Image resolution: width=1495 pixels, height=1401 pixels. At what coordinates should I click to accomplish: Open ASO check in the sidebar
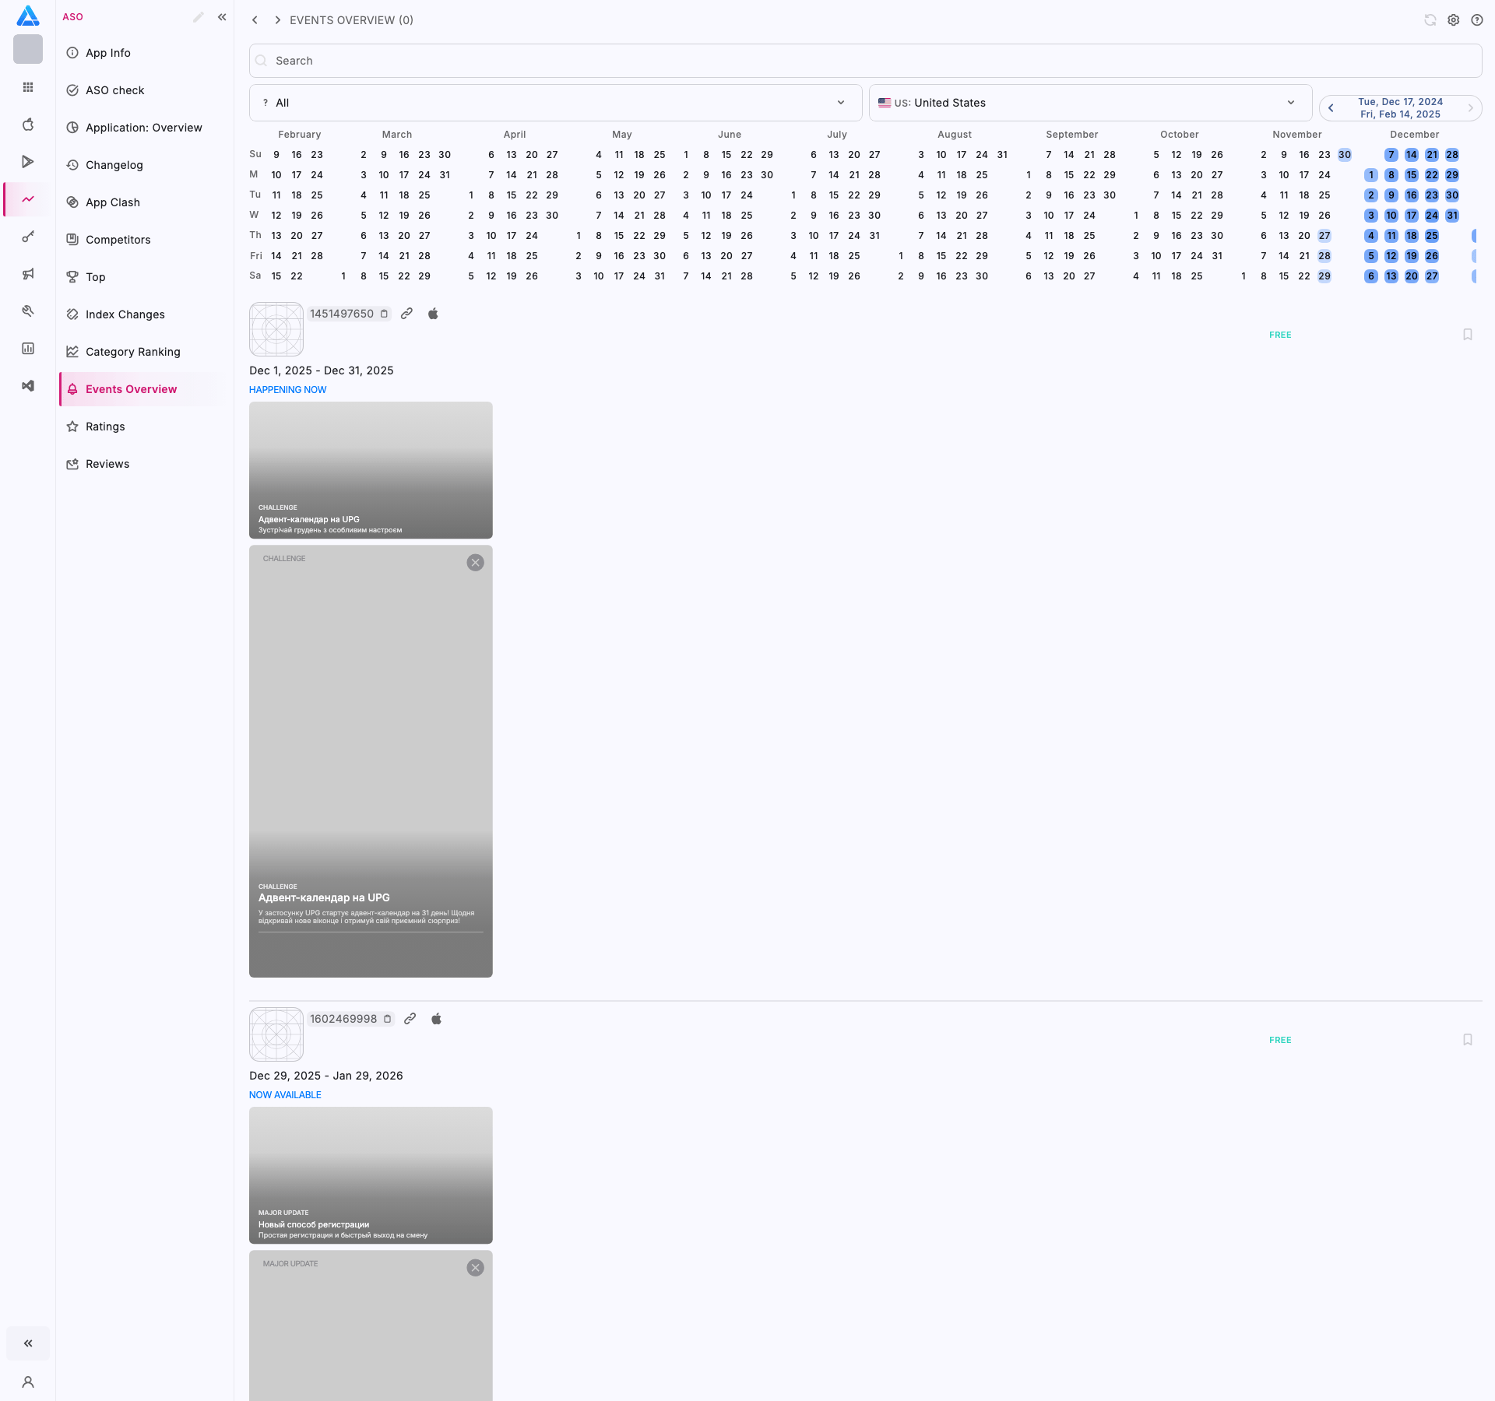tap(141, 90)
